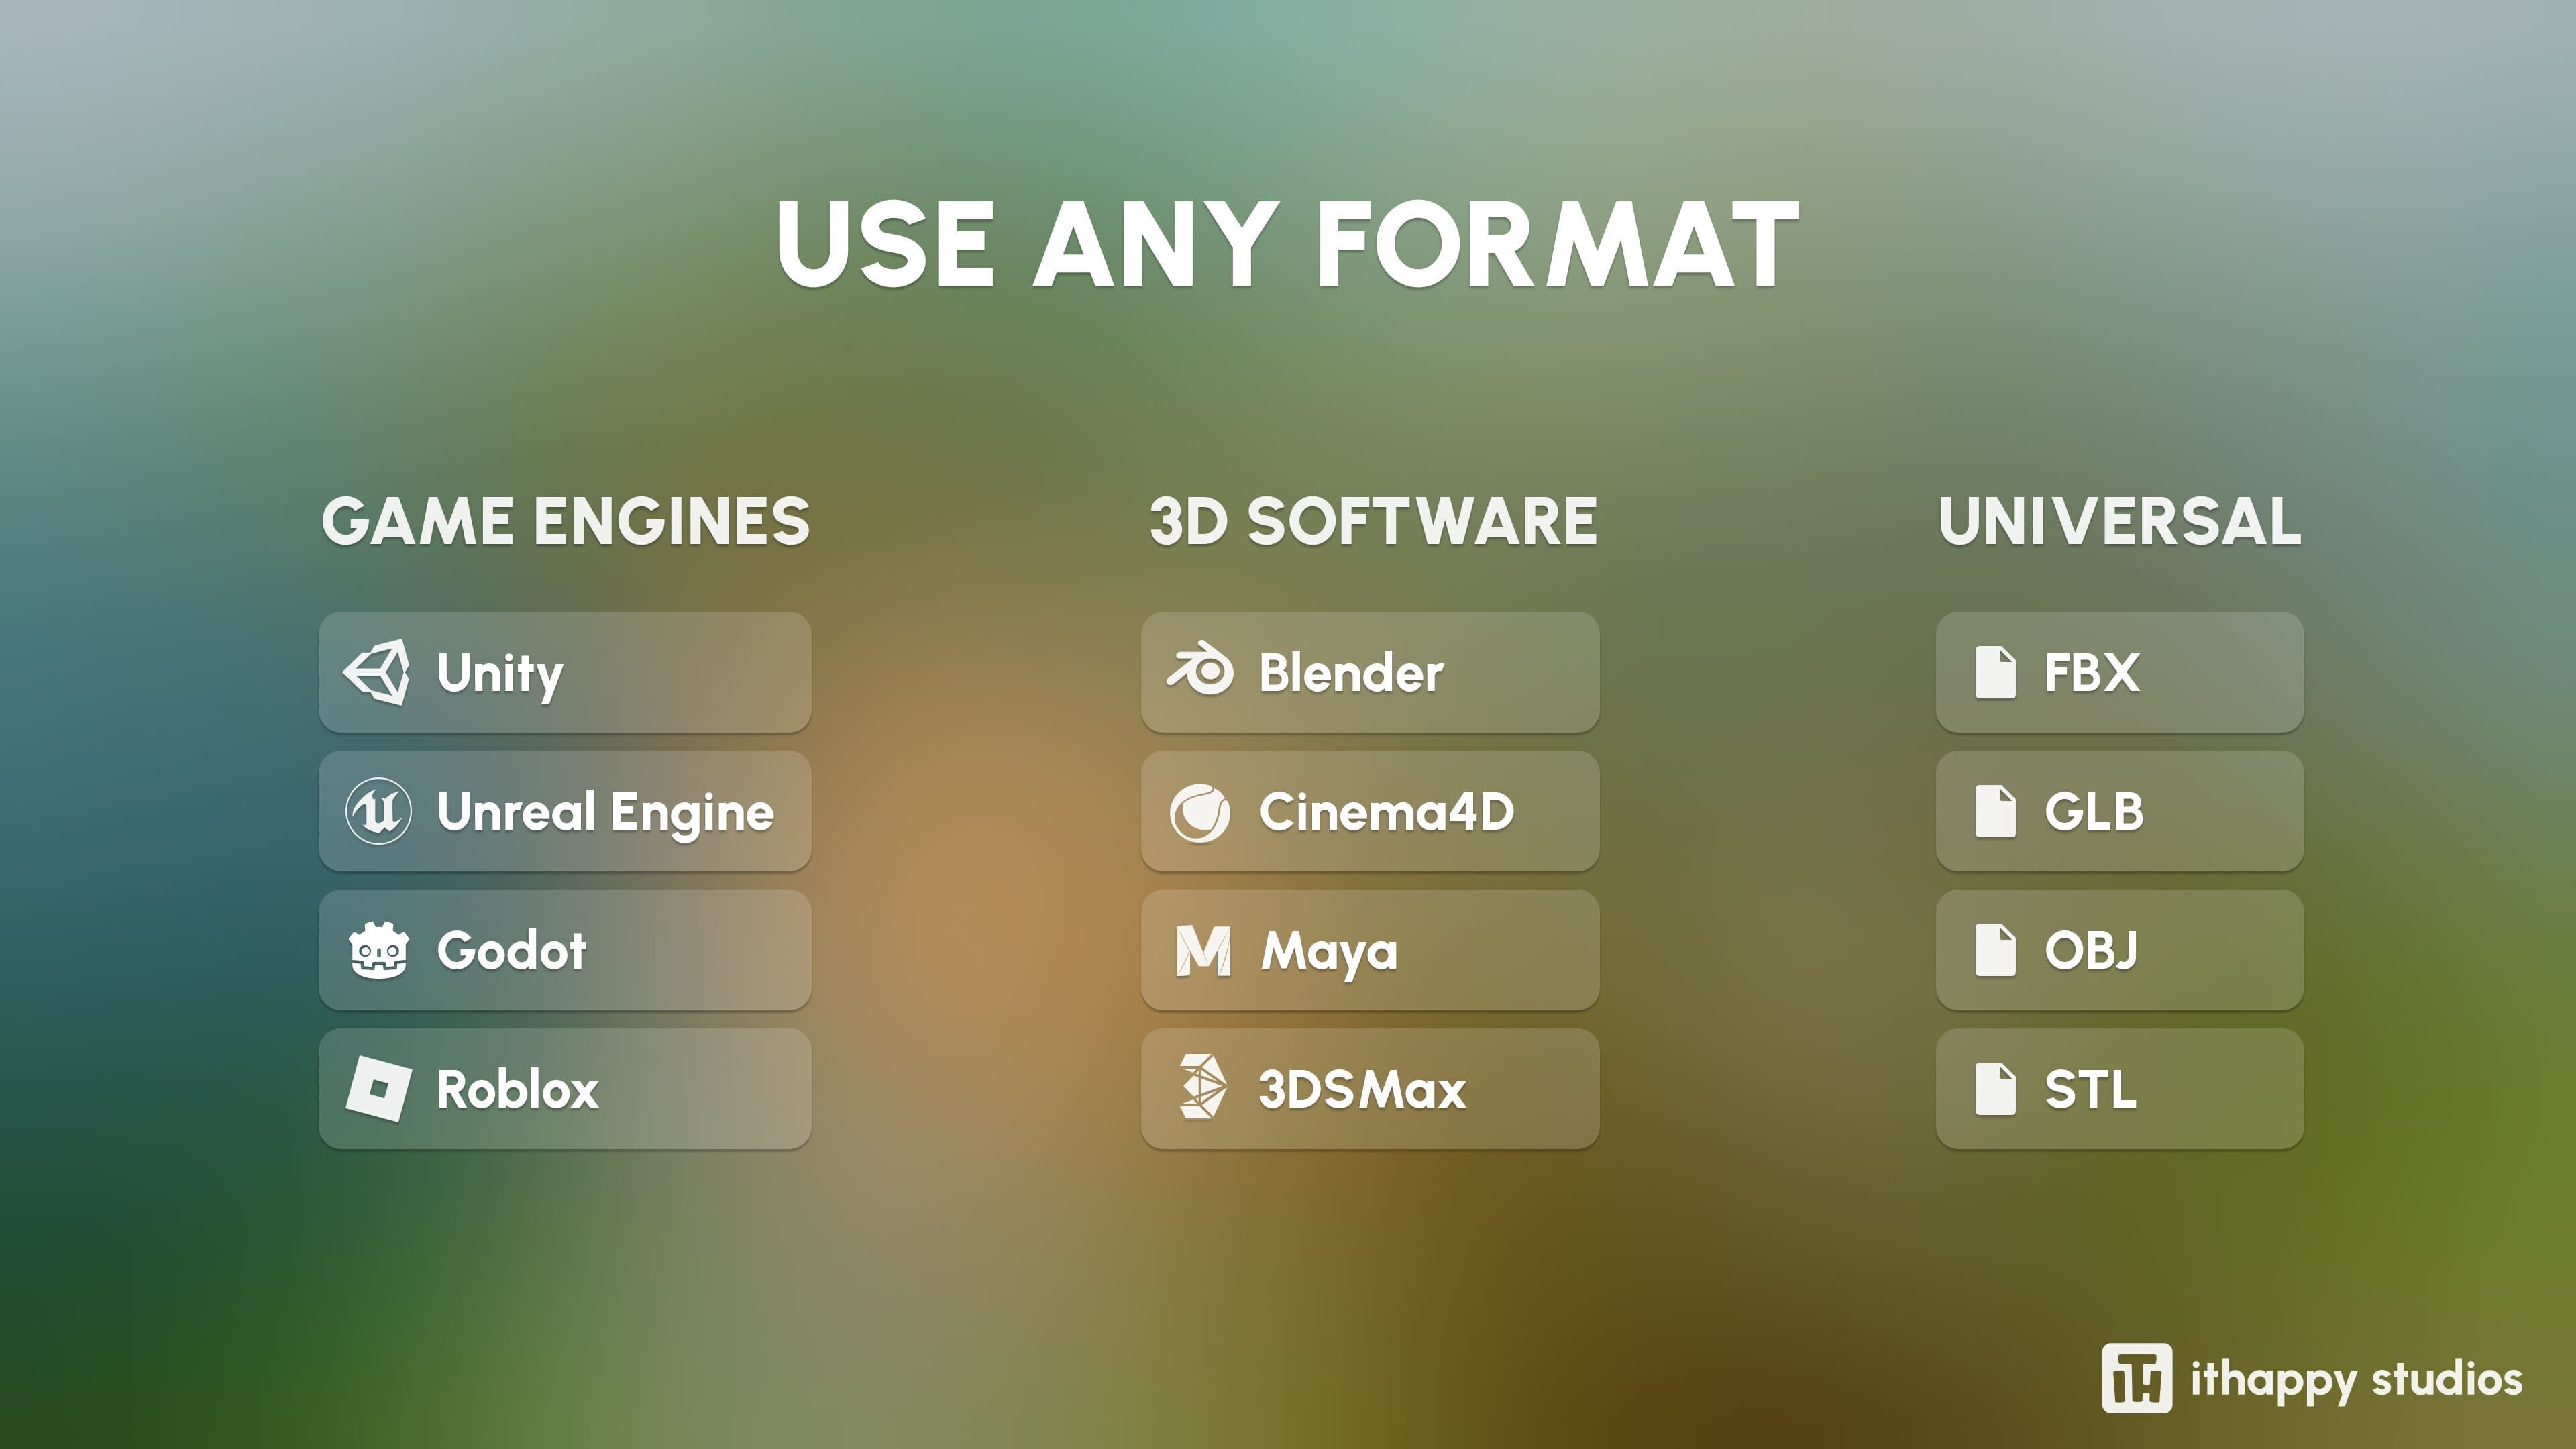Click the Game Engines heading
The height and width of the screenshot is (1449, 2576).
(565, 522)
